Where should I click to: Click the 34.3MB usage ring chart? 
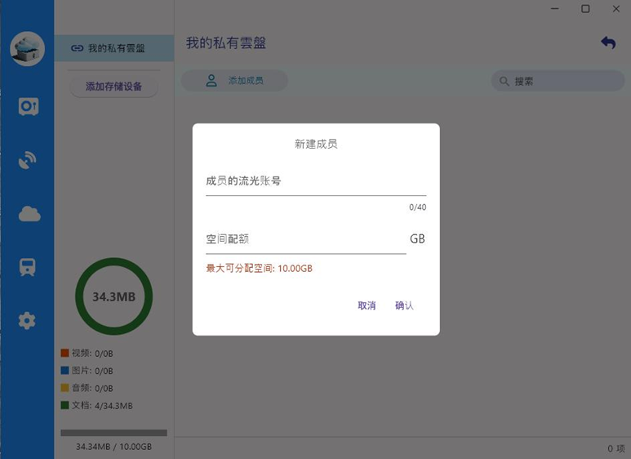click(114, 296)
